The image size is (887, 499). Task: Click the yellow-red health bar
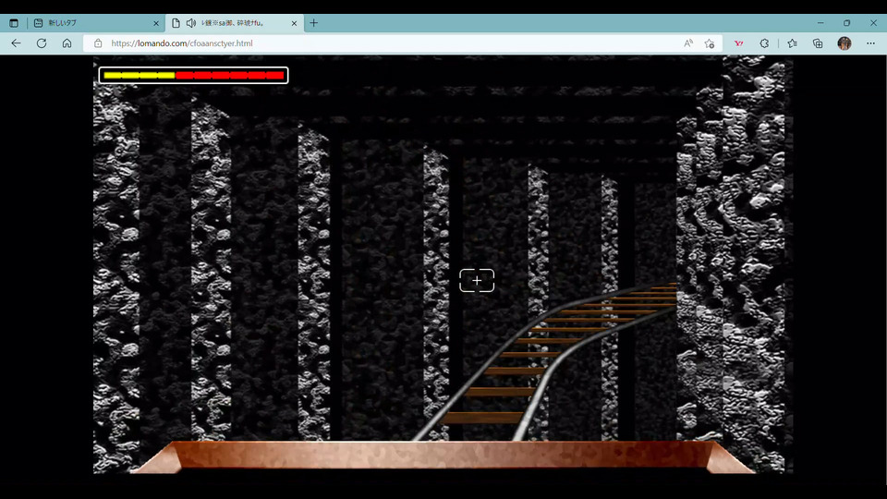coord(193,75)
